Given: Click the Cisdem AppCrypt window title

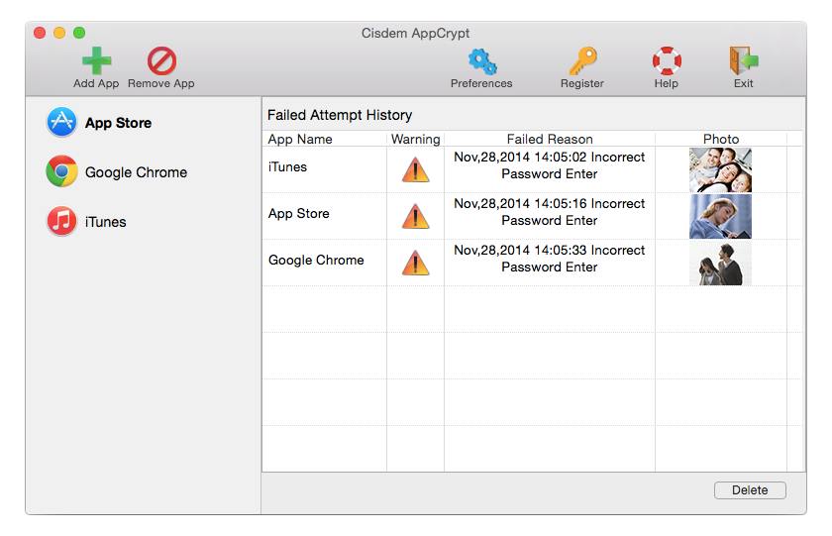Looking at the screenshot, I should tap(415, 34).
